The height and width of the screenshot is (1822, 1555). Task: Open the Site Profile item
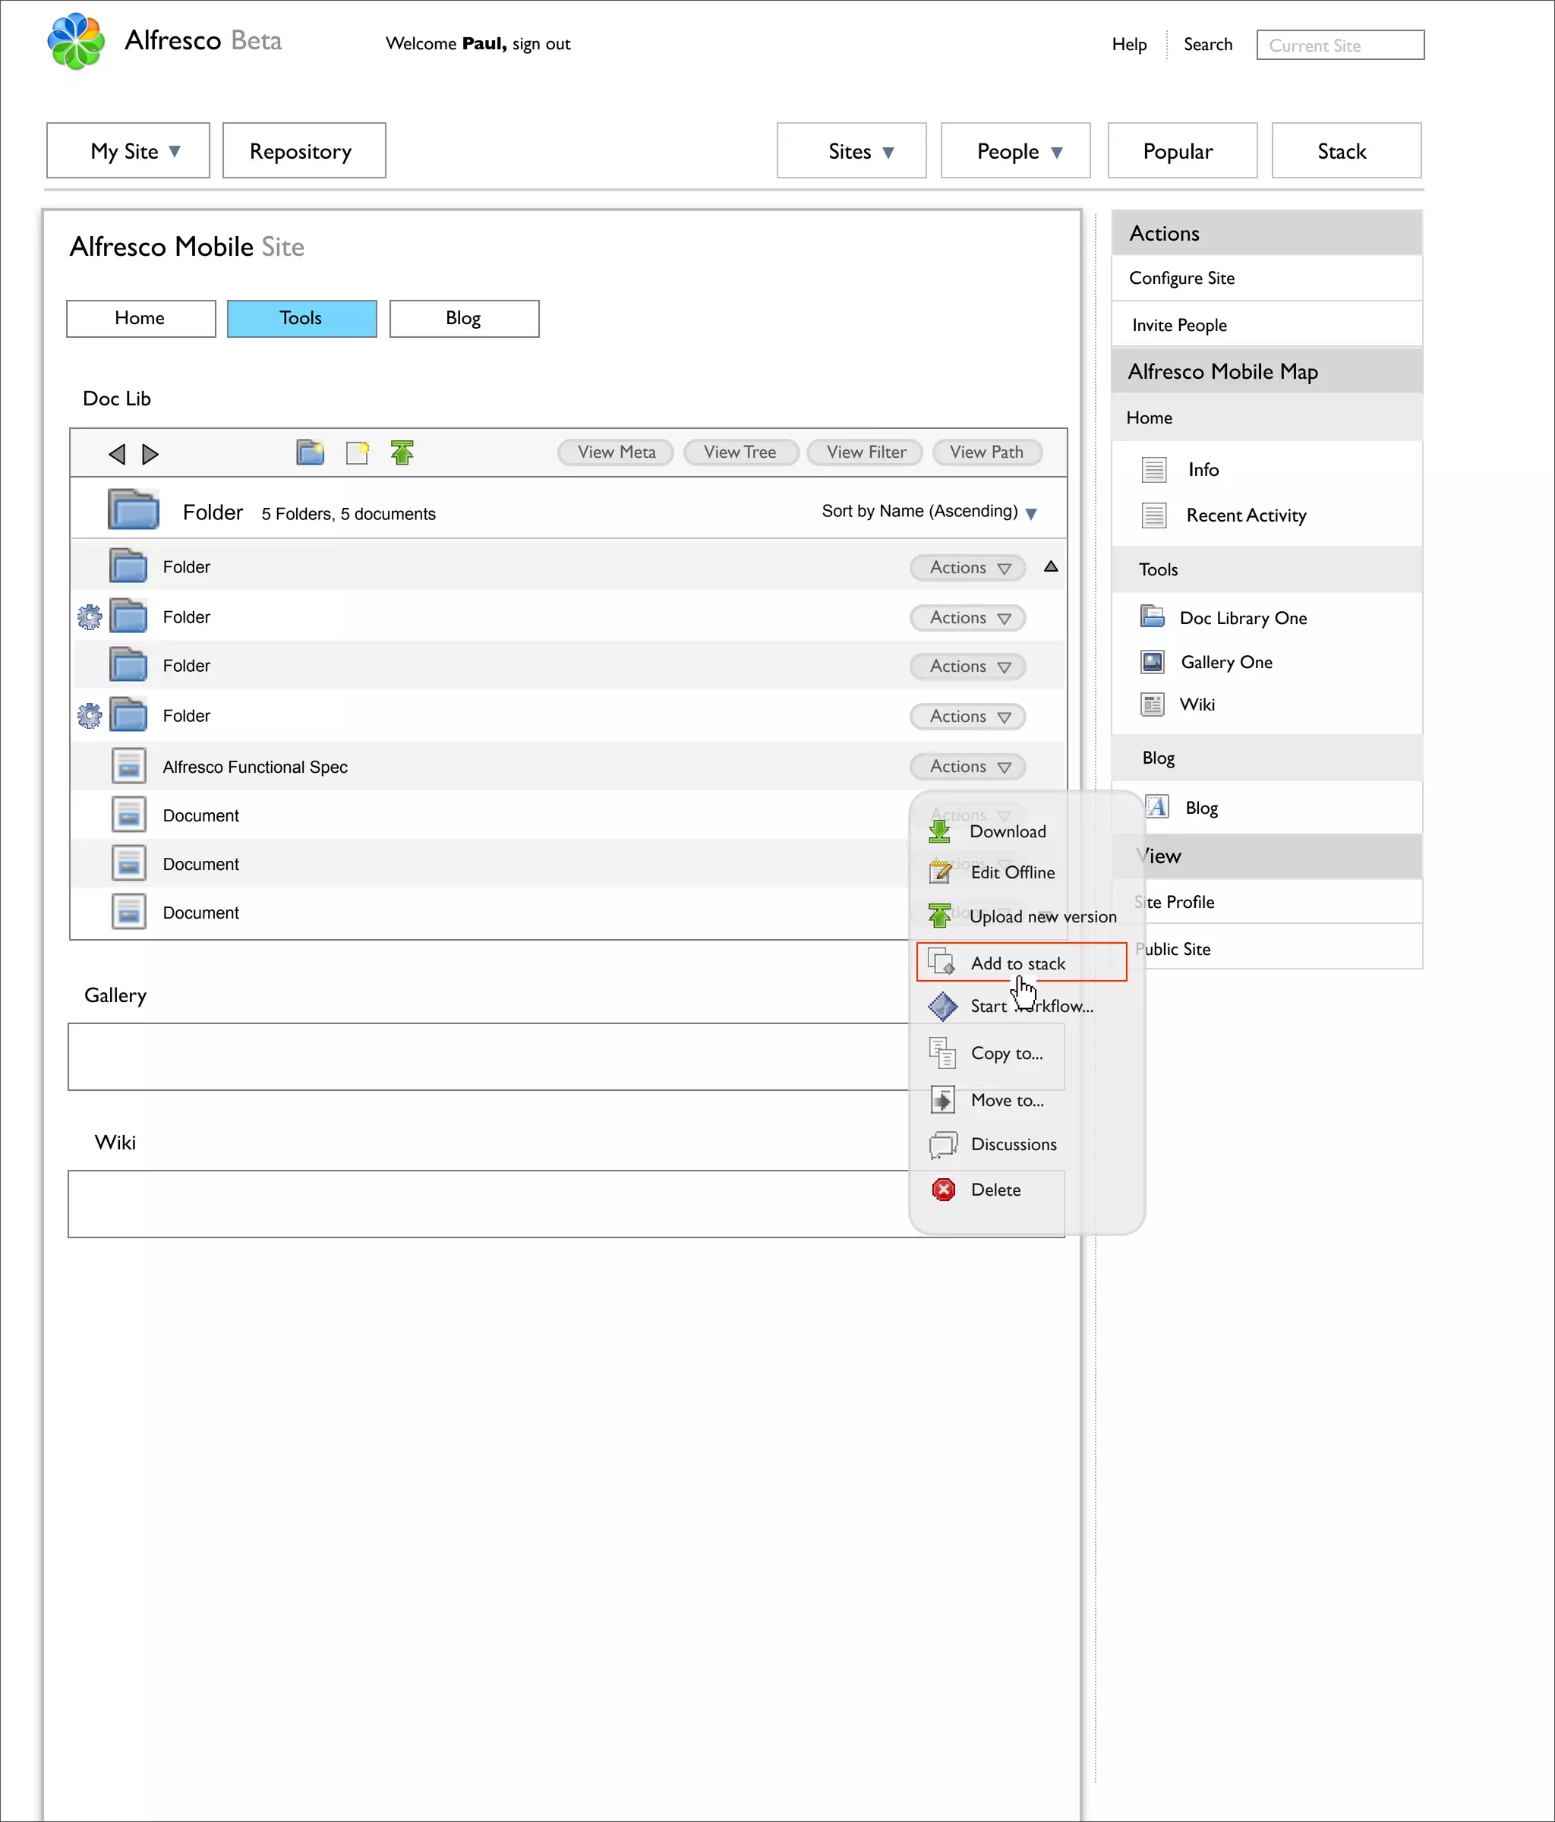[1266, 901]
